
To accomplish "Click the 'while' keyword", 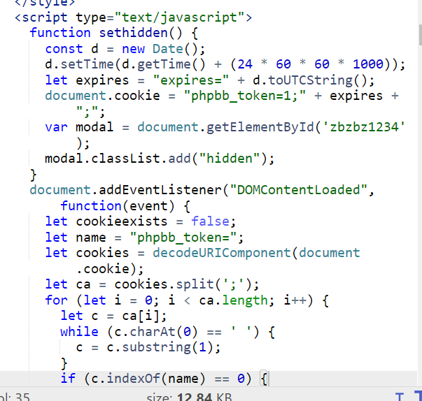I will (79, 332).
